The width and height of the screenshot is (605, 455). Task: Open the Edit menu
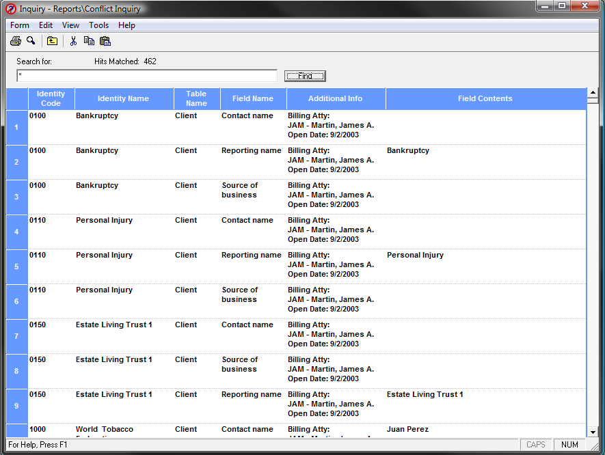pos(46,25)
